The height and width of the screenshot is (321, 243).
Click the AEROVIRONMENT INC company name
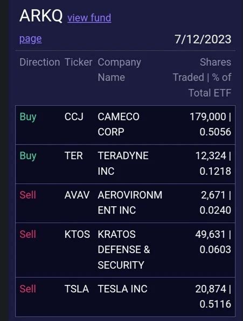coord(130,202)
